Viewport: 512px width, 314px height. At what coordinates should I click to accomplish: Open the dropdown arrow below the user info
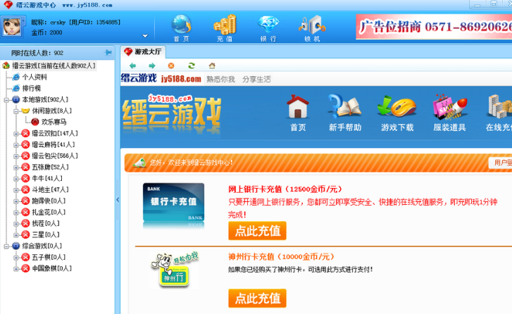tap(145, 36)
